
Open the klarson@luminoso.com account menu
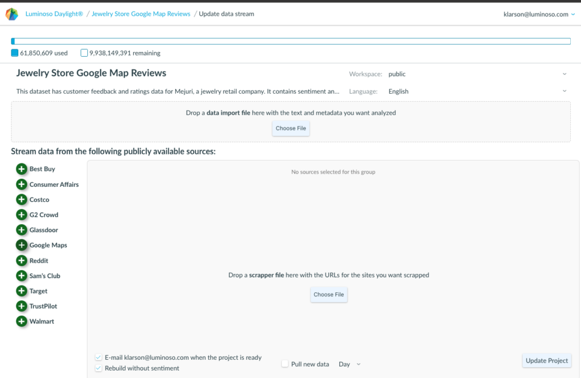[539, 14]
